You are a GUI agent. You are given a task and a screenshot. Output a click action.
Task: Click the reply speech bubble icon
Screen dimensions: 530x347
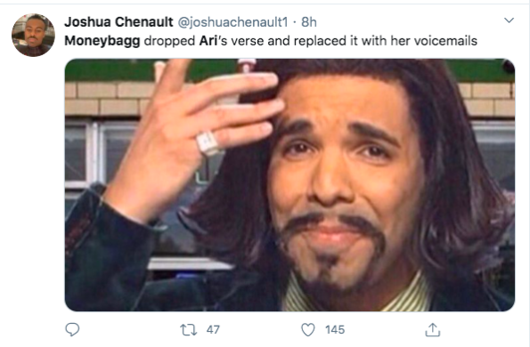(72, 329)
